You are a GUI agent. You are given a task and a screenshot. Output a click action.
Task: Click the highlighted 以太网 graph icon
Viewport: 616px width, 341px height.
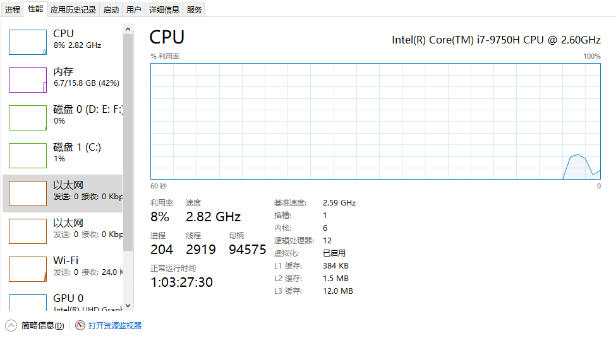pos(28,194)
